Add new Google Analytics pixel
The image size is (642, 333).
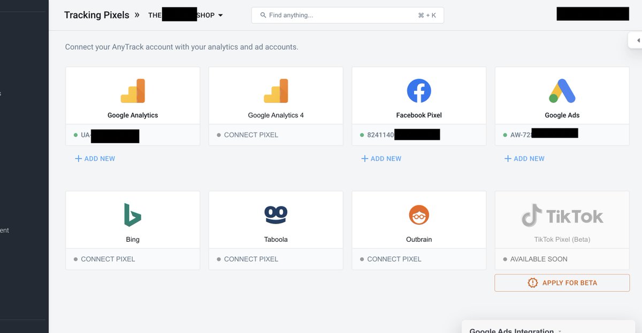click(95, 158)
